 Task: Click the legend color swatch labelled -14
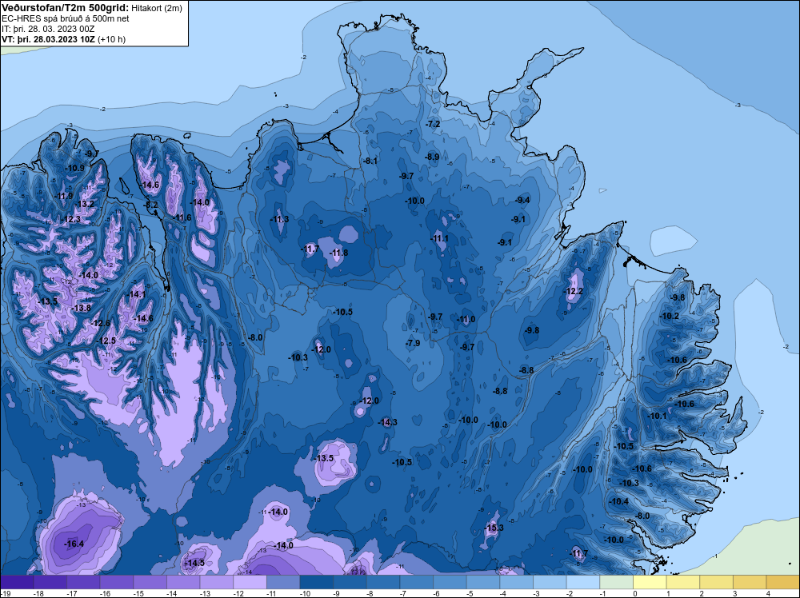(183, 582)
